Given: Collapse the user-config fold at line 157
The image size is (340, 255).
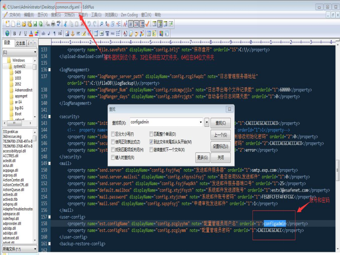Looking at the screenshot, I should (x=49, y=217).
